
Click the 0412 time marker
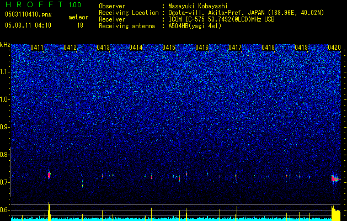[70, 48]
